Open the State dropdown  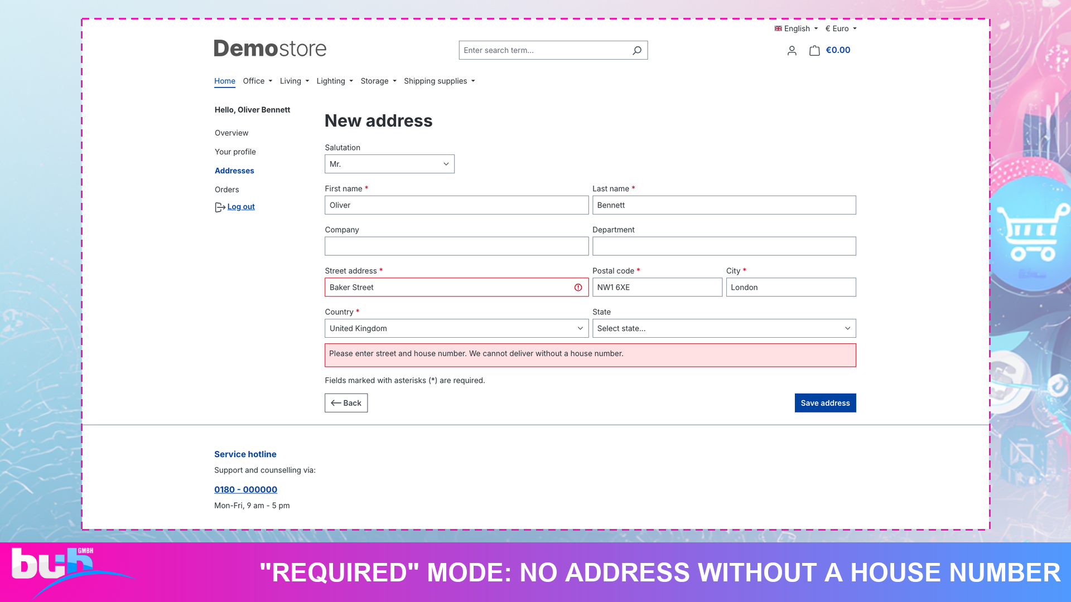724,328
